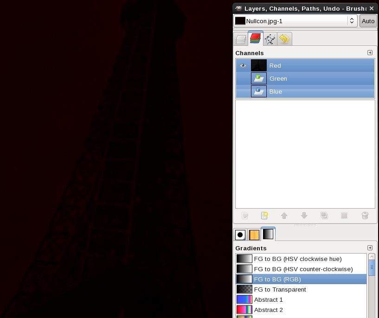The image size is (379, 318).
Task: Switch to the Brushes tab
Action: [x=240, y=235]
